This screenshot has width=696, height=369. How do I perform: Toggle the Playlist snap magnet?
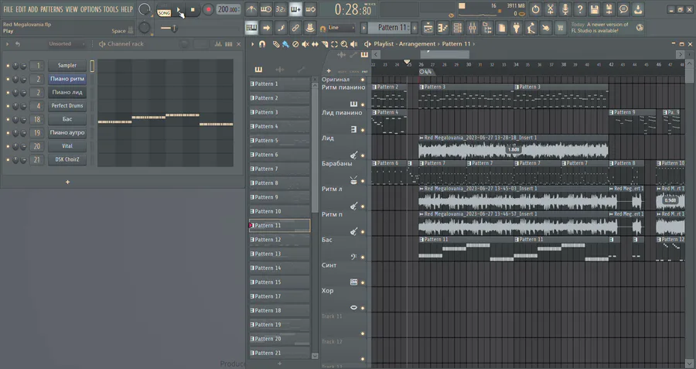pyautogui.click(x=262, y=44)
